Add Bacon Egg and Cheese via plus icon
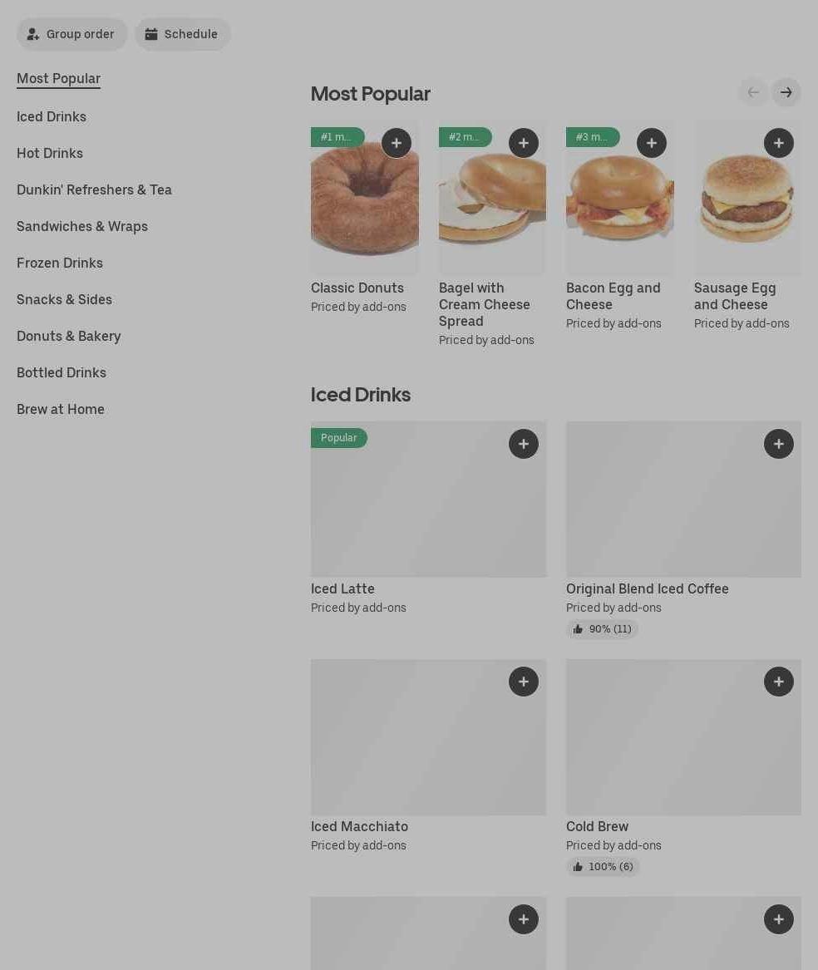Viewport: 818px width, 970px height. pyautogui.click(x=652, y=143)
